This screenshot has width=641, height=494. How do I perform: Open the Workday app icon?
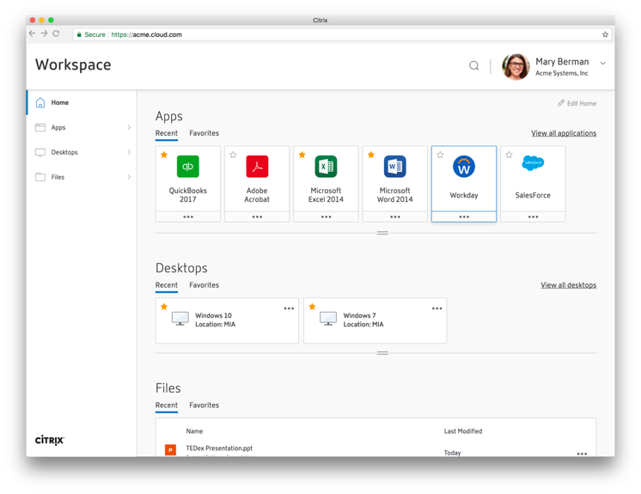click(x=464, y=167)
